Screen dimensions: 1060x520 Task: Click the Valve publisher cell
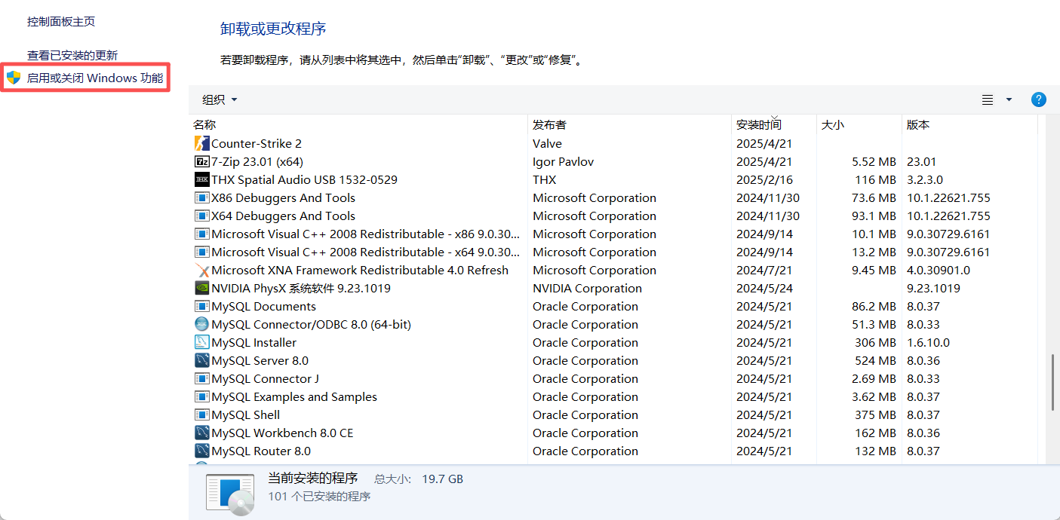pyautogui.click(x=547, y=143)
